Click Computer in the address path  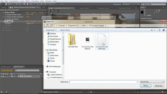pos(62,26)
